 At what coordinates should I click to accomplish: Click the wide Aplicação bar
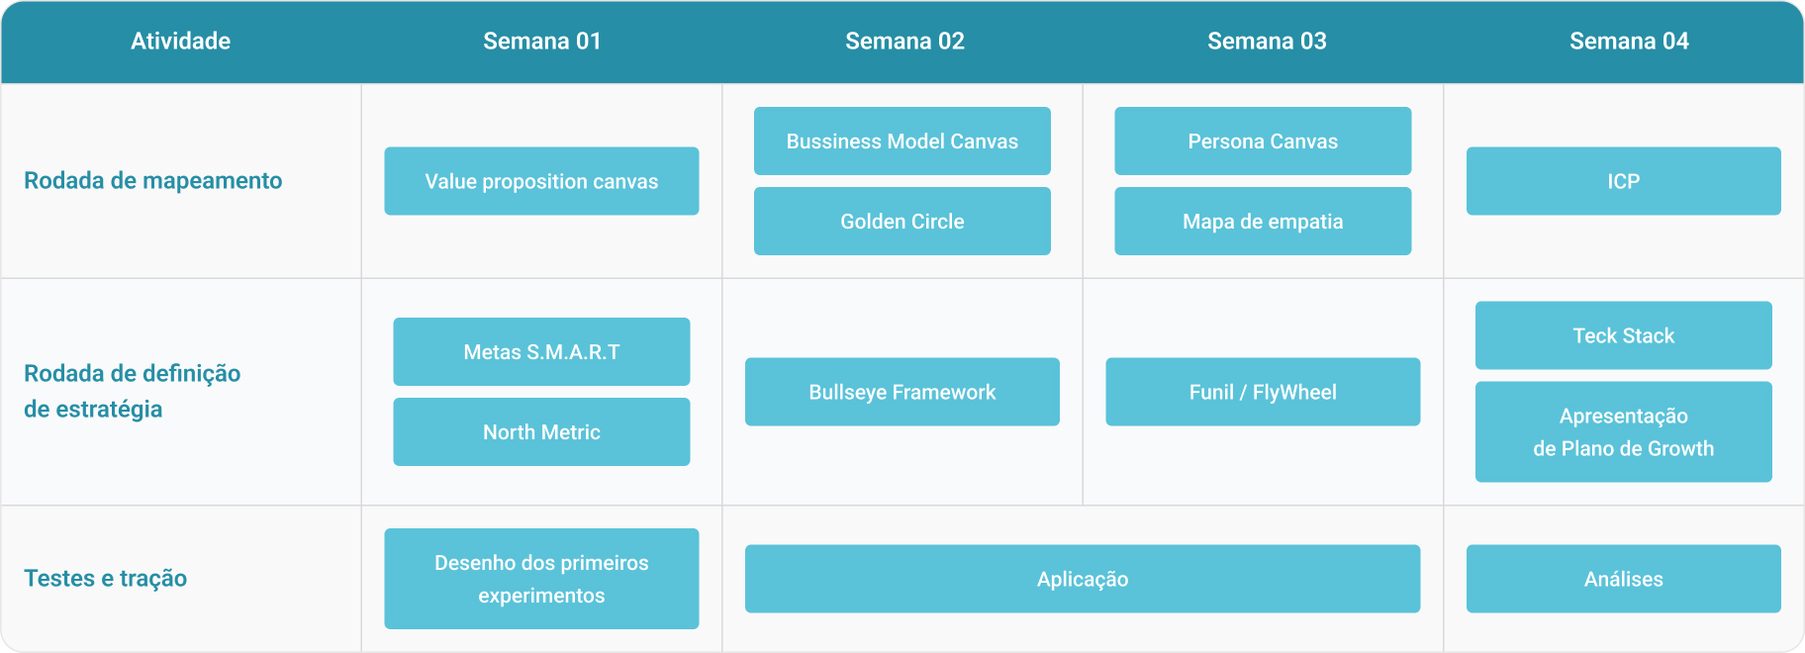[1083, 579]
